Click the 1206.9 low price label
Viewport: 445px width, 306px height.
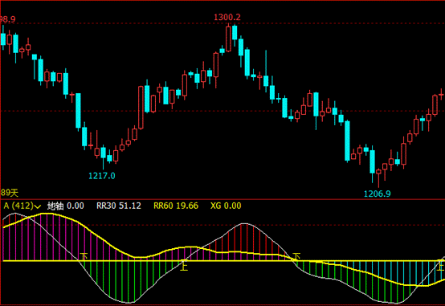[x=378, y=194]
